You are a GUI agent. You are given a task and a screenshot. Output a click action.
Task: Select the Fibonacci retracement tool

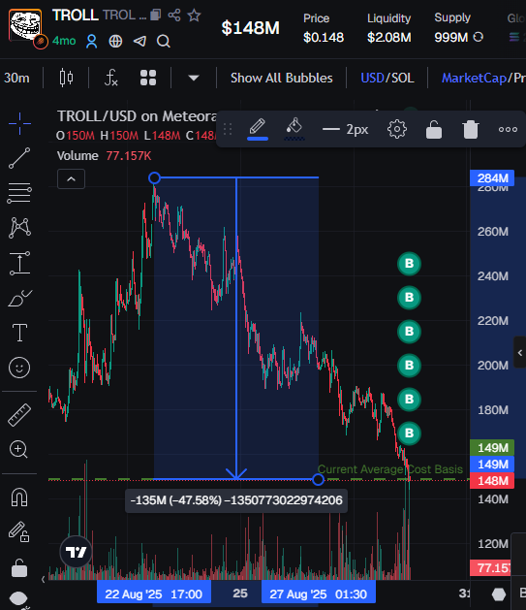click(x=19, y=193)
